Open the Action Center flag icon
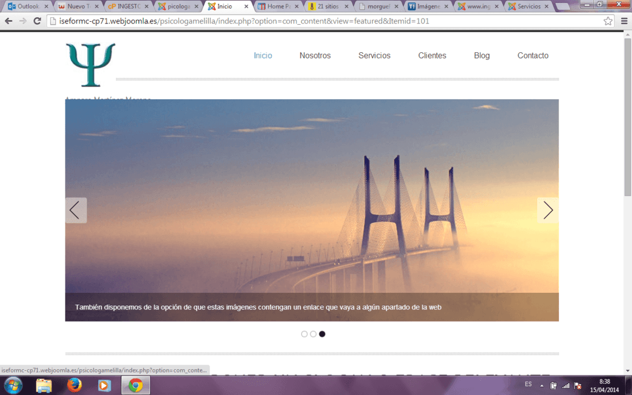 click(578, 386)
